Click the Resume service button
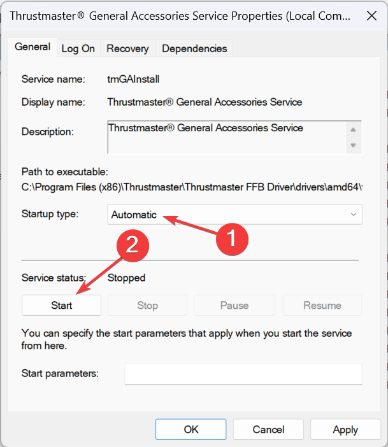The width and height of the screenshot is (388, 447). pyautogui.click(x=322, y=305)
